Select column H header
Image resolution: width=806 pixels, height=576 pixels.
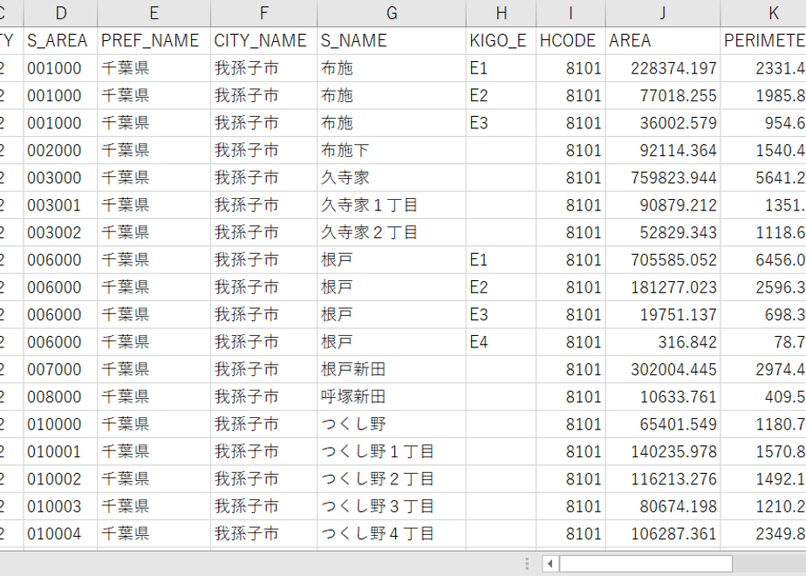point(502,13)
